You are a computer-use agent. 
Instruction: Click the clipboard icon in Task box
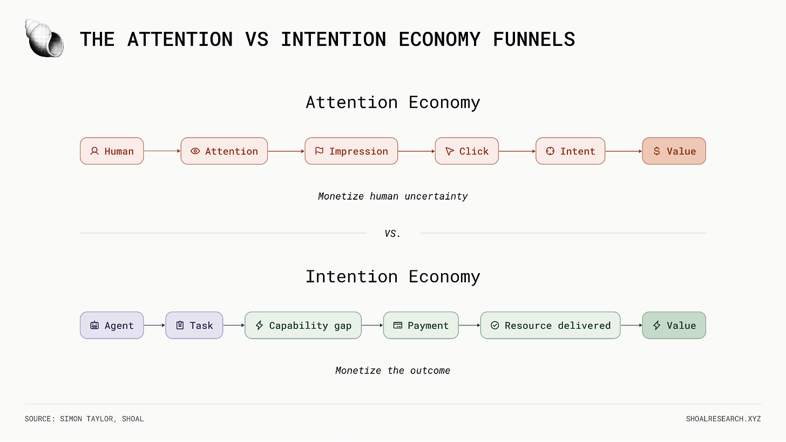180,325
